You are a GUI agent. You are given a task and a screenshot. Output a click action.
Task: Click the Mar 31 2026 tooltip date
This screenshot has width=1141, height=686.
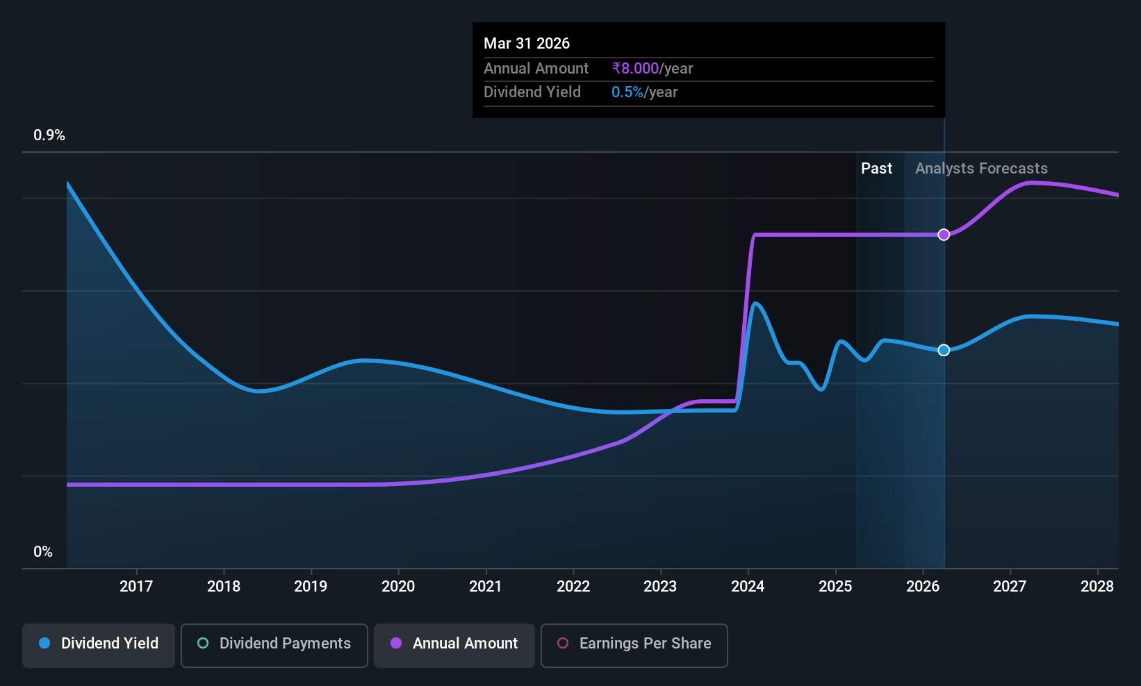tap(527, 44)
